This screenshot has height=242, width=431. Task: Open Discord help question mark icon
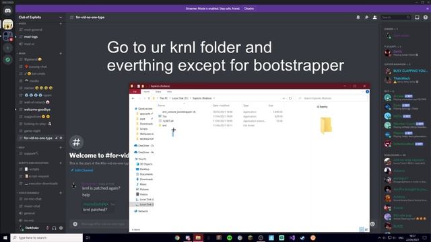426,17
